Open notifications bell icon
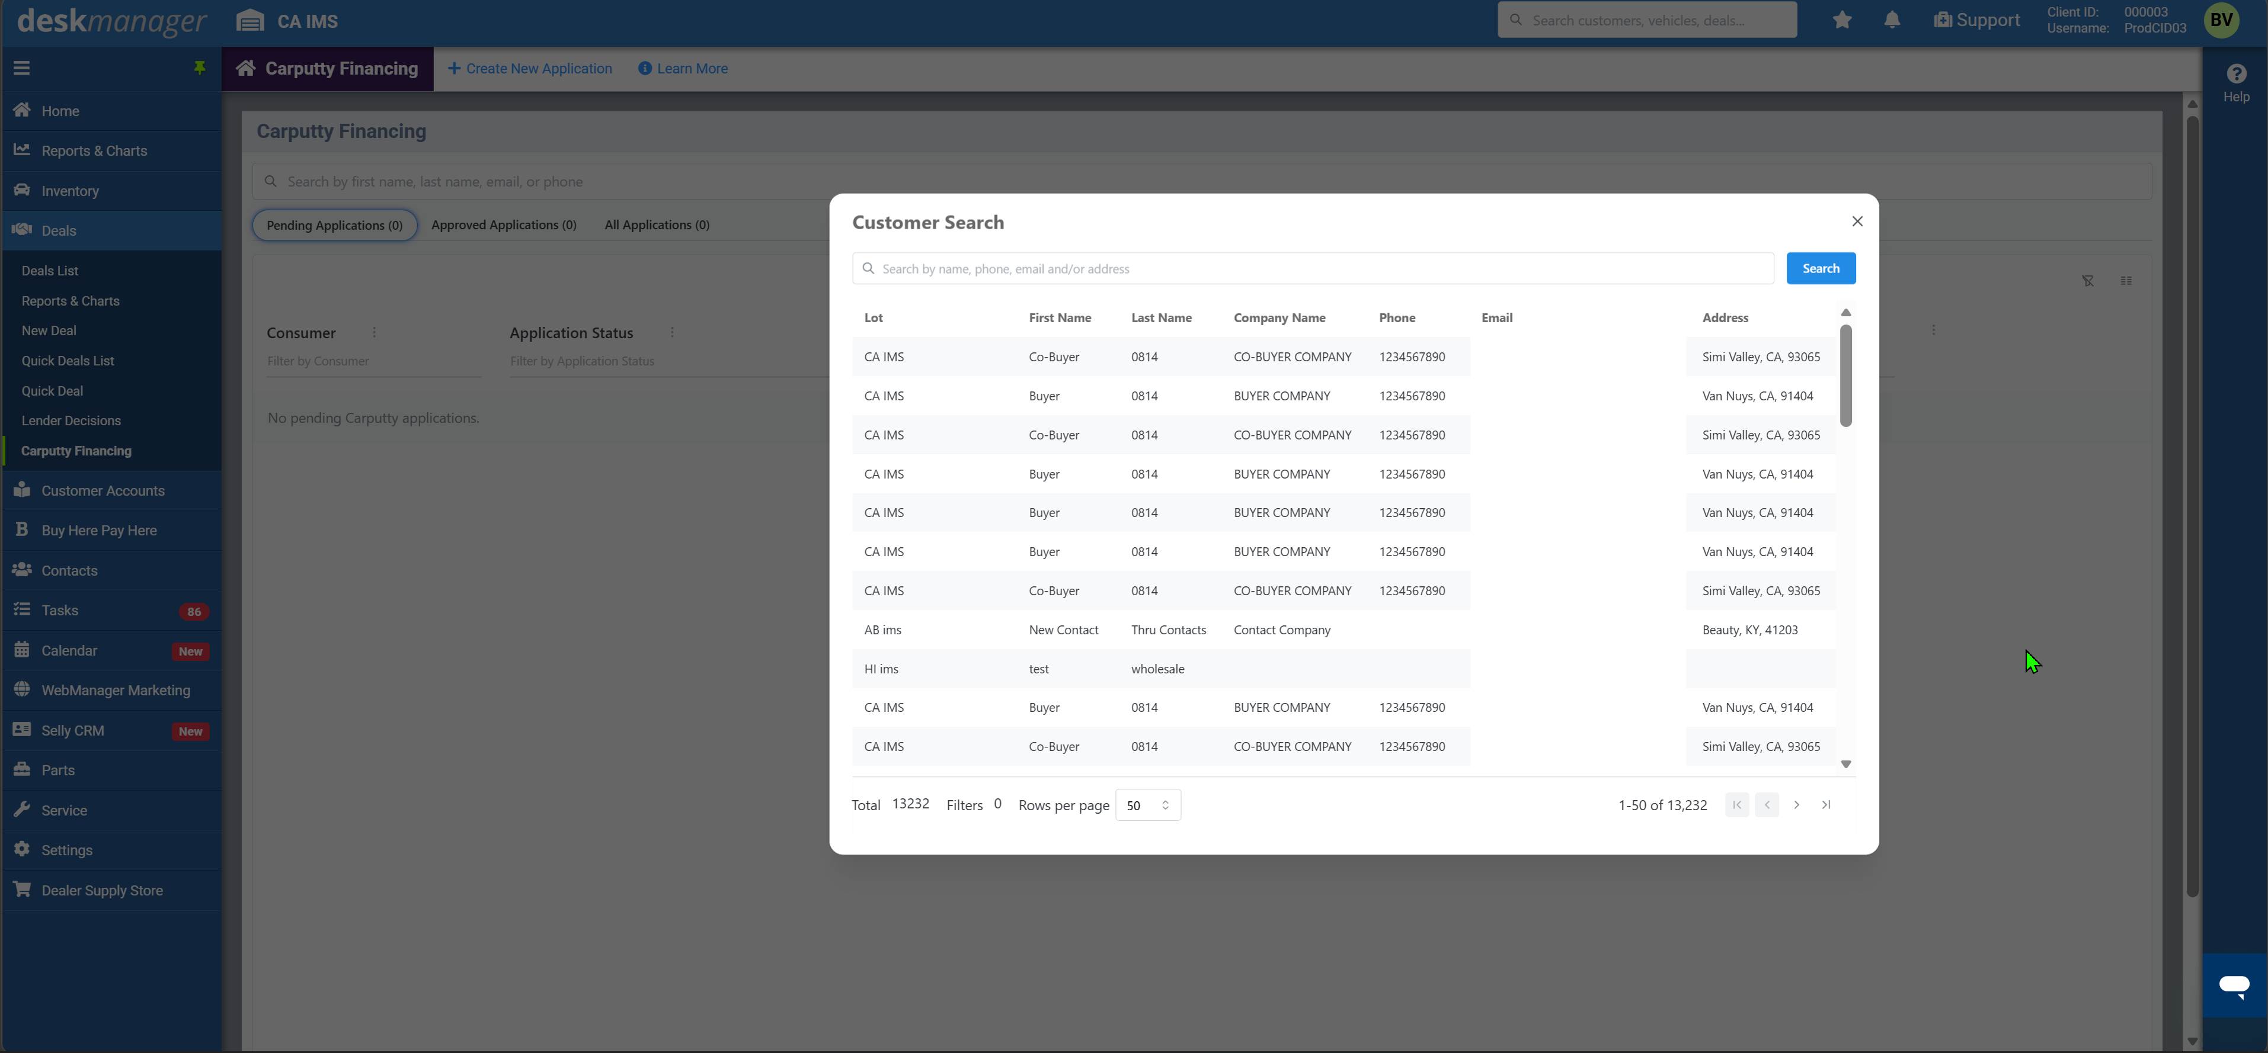Viewport: 2268px width, 1053px height. tap(1892, 20)
